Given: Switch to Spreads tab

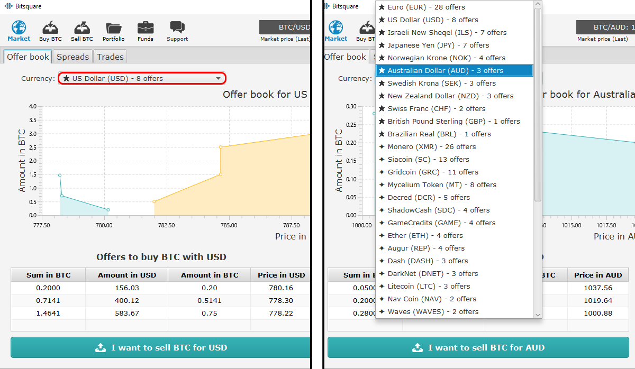Looking at the screenshot, I should 72,57.
